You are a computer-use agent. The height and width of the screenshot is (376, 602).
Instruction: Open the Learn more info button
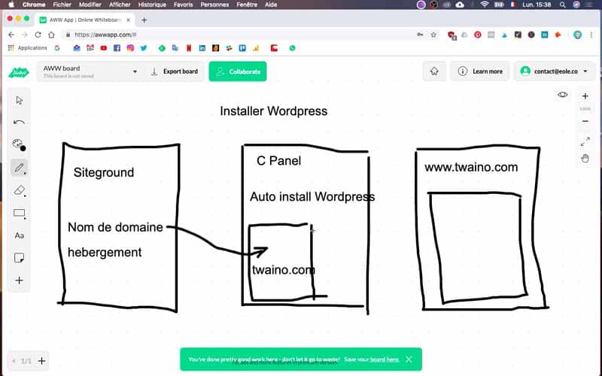coord(480,71)
